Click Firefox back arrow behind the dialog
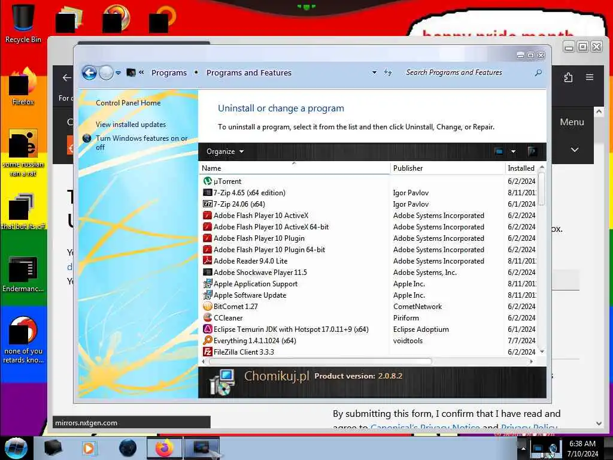 67,77
